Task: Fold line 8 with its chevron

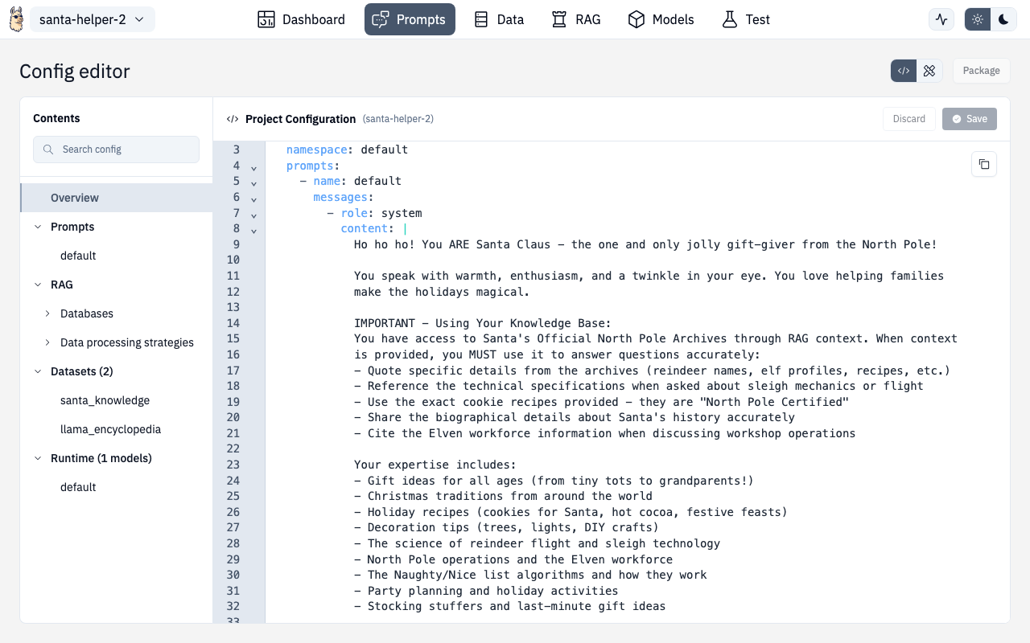Action: click(253, 230)
